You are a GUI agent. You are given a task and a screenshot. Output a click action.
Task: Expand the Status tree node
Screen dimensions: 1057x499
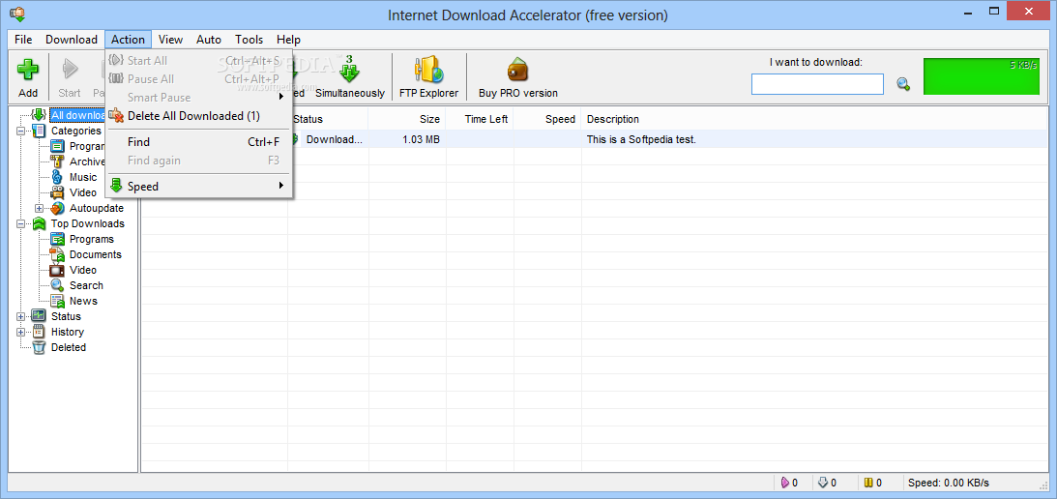point(21,317)
